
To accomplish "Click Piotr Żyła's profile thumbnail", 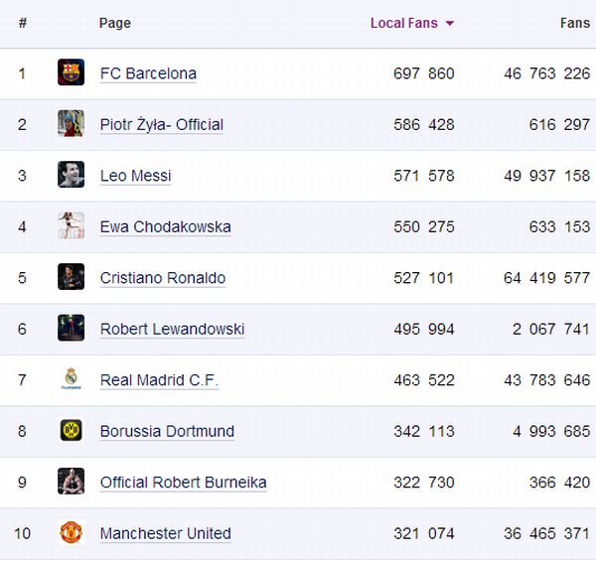I will point(71,124).
